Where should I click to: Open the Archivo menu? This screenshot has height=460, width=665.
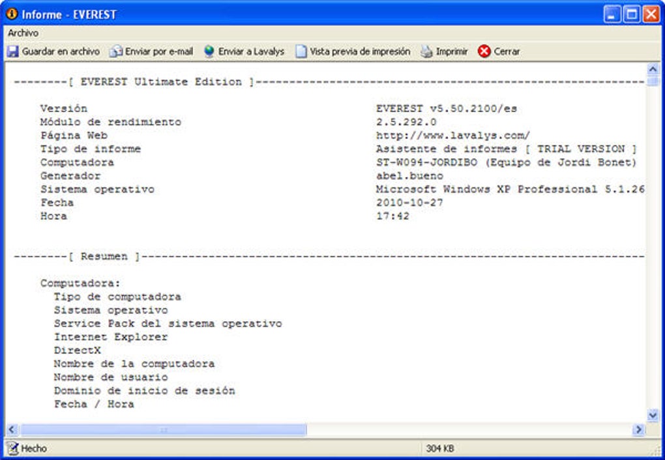click(23, 33)
